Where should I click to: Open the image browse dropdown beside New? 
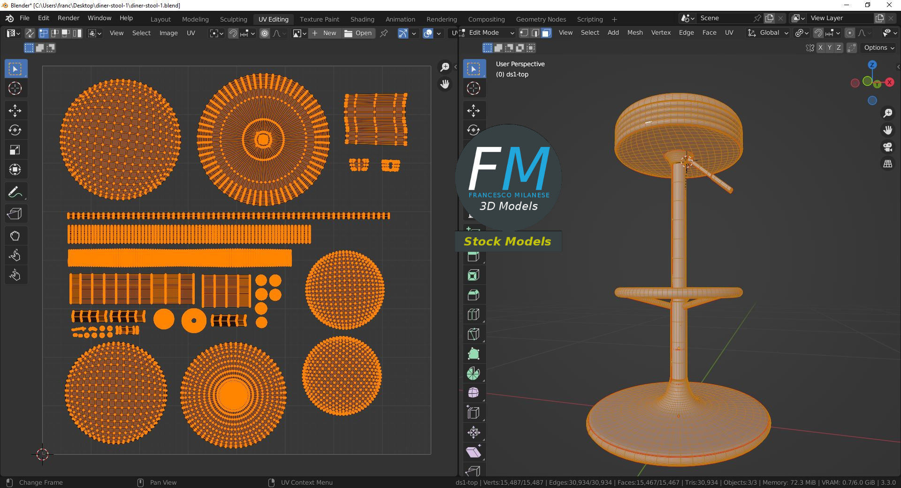pos(299,33)
